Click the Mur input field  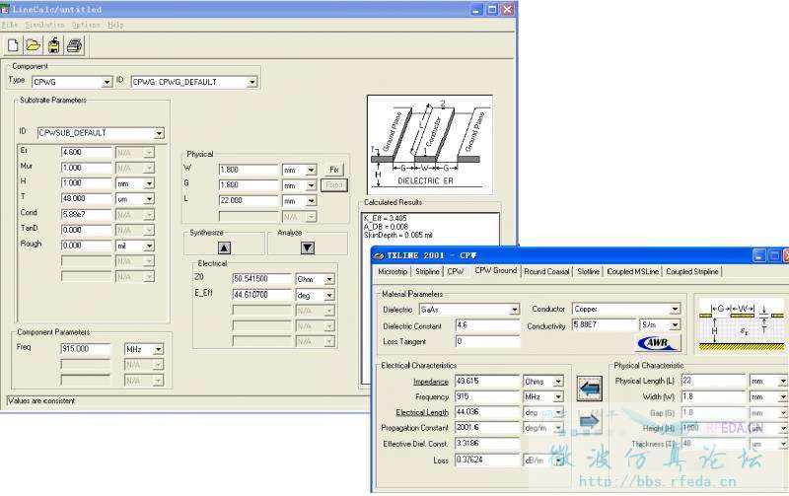click(87, 168)
